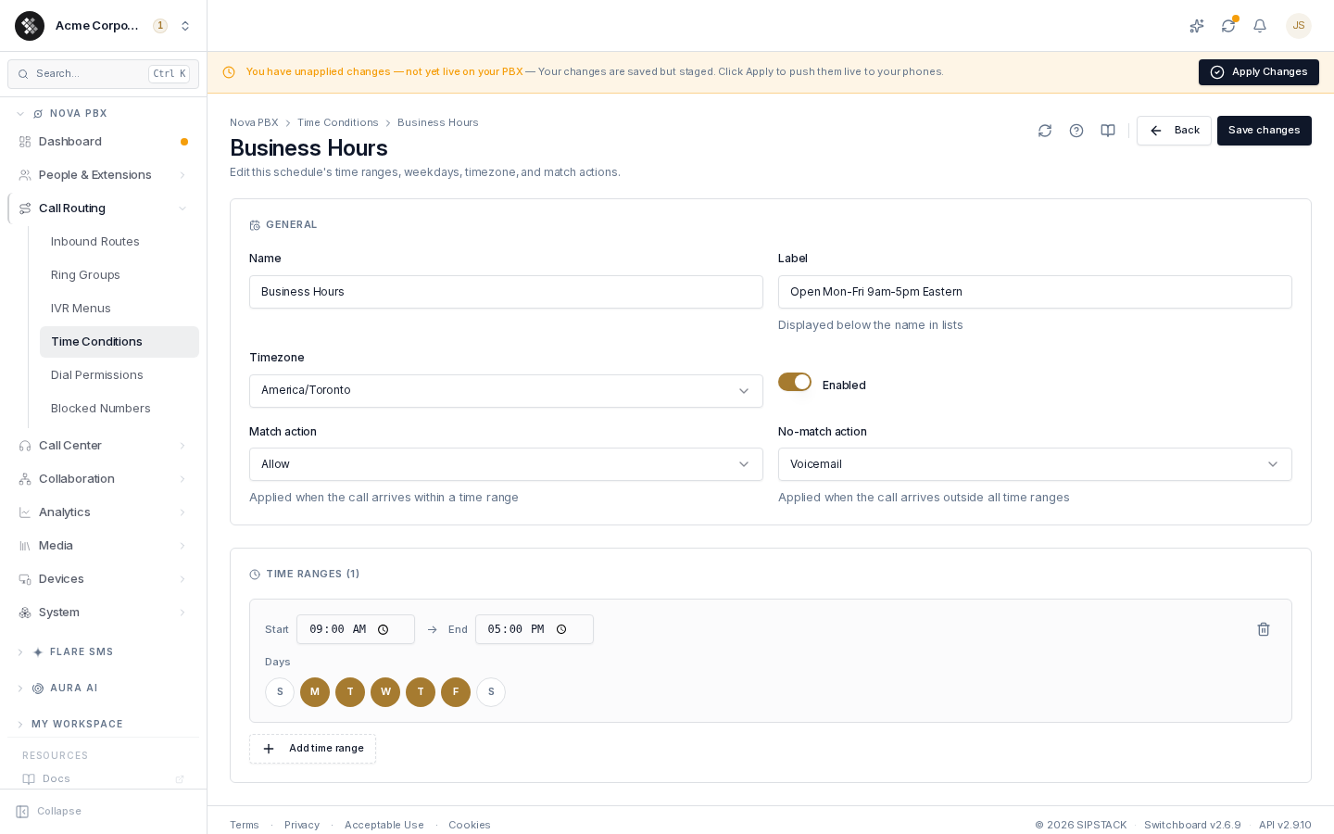
Task: Open the Dashboard page
Action: tap(103, 142)
